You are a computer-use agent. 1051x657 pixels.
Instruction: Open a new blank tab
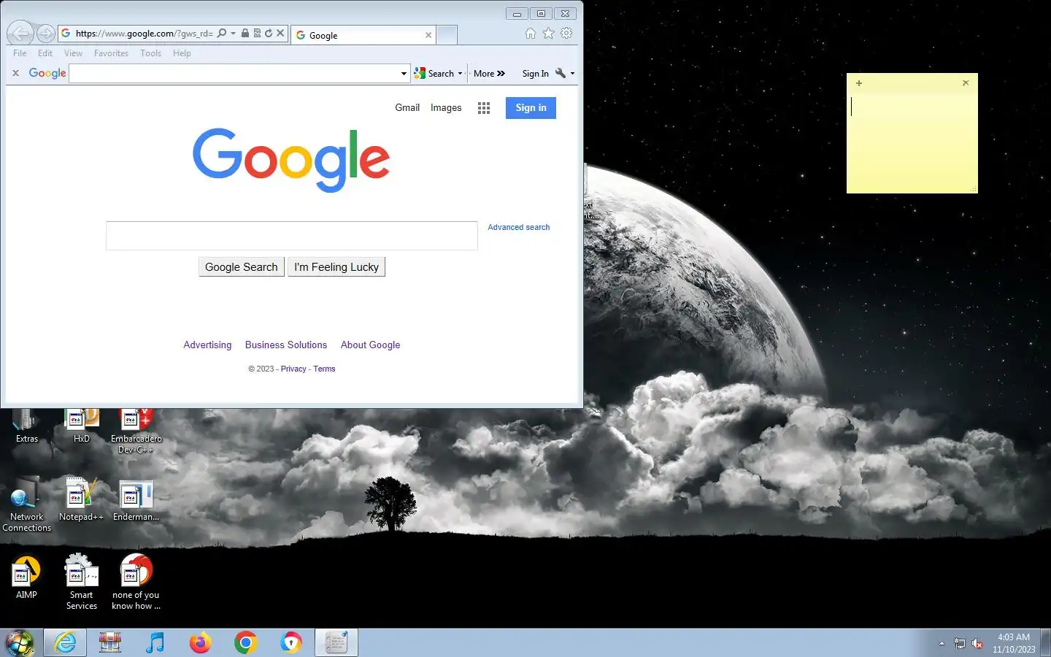pos(447,34)
